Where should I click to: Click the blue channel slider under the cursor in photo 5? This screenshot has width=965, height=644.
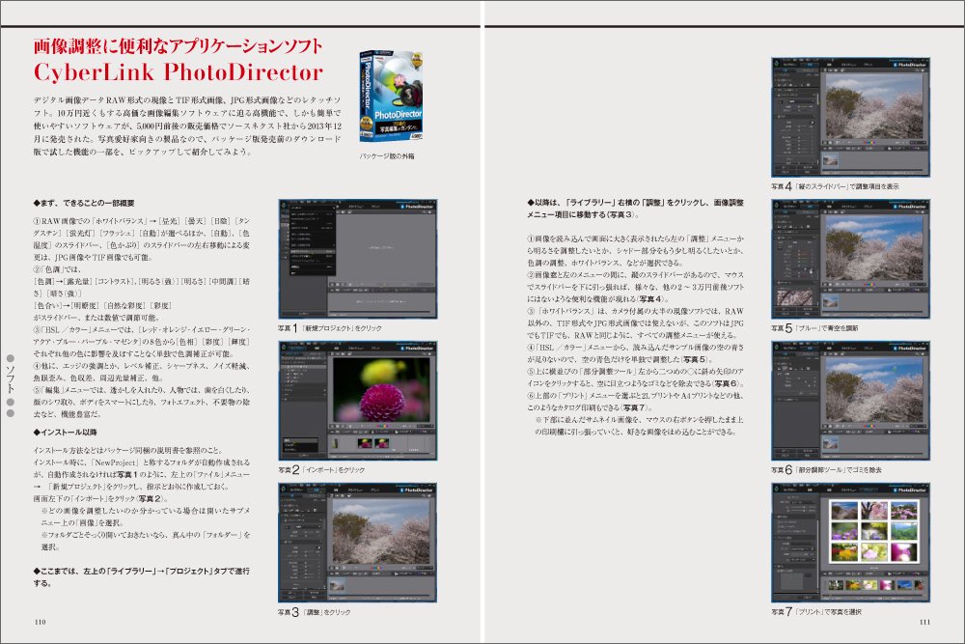804,269
